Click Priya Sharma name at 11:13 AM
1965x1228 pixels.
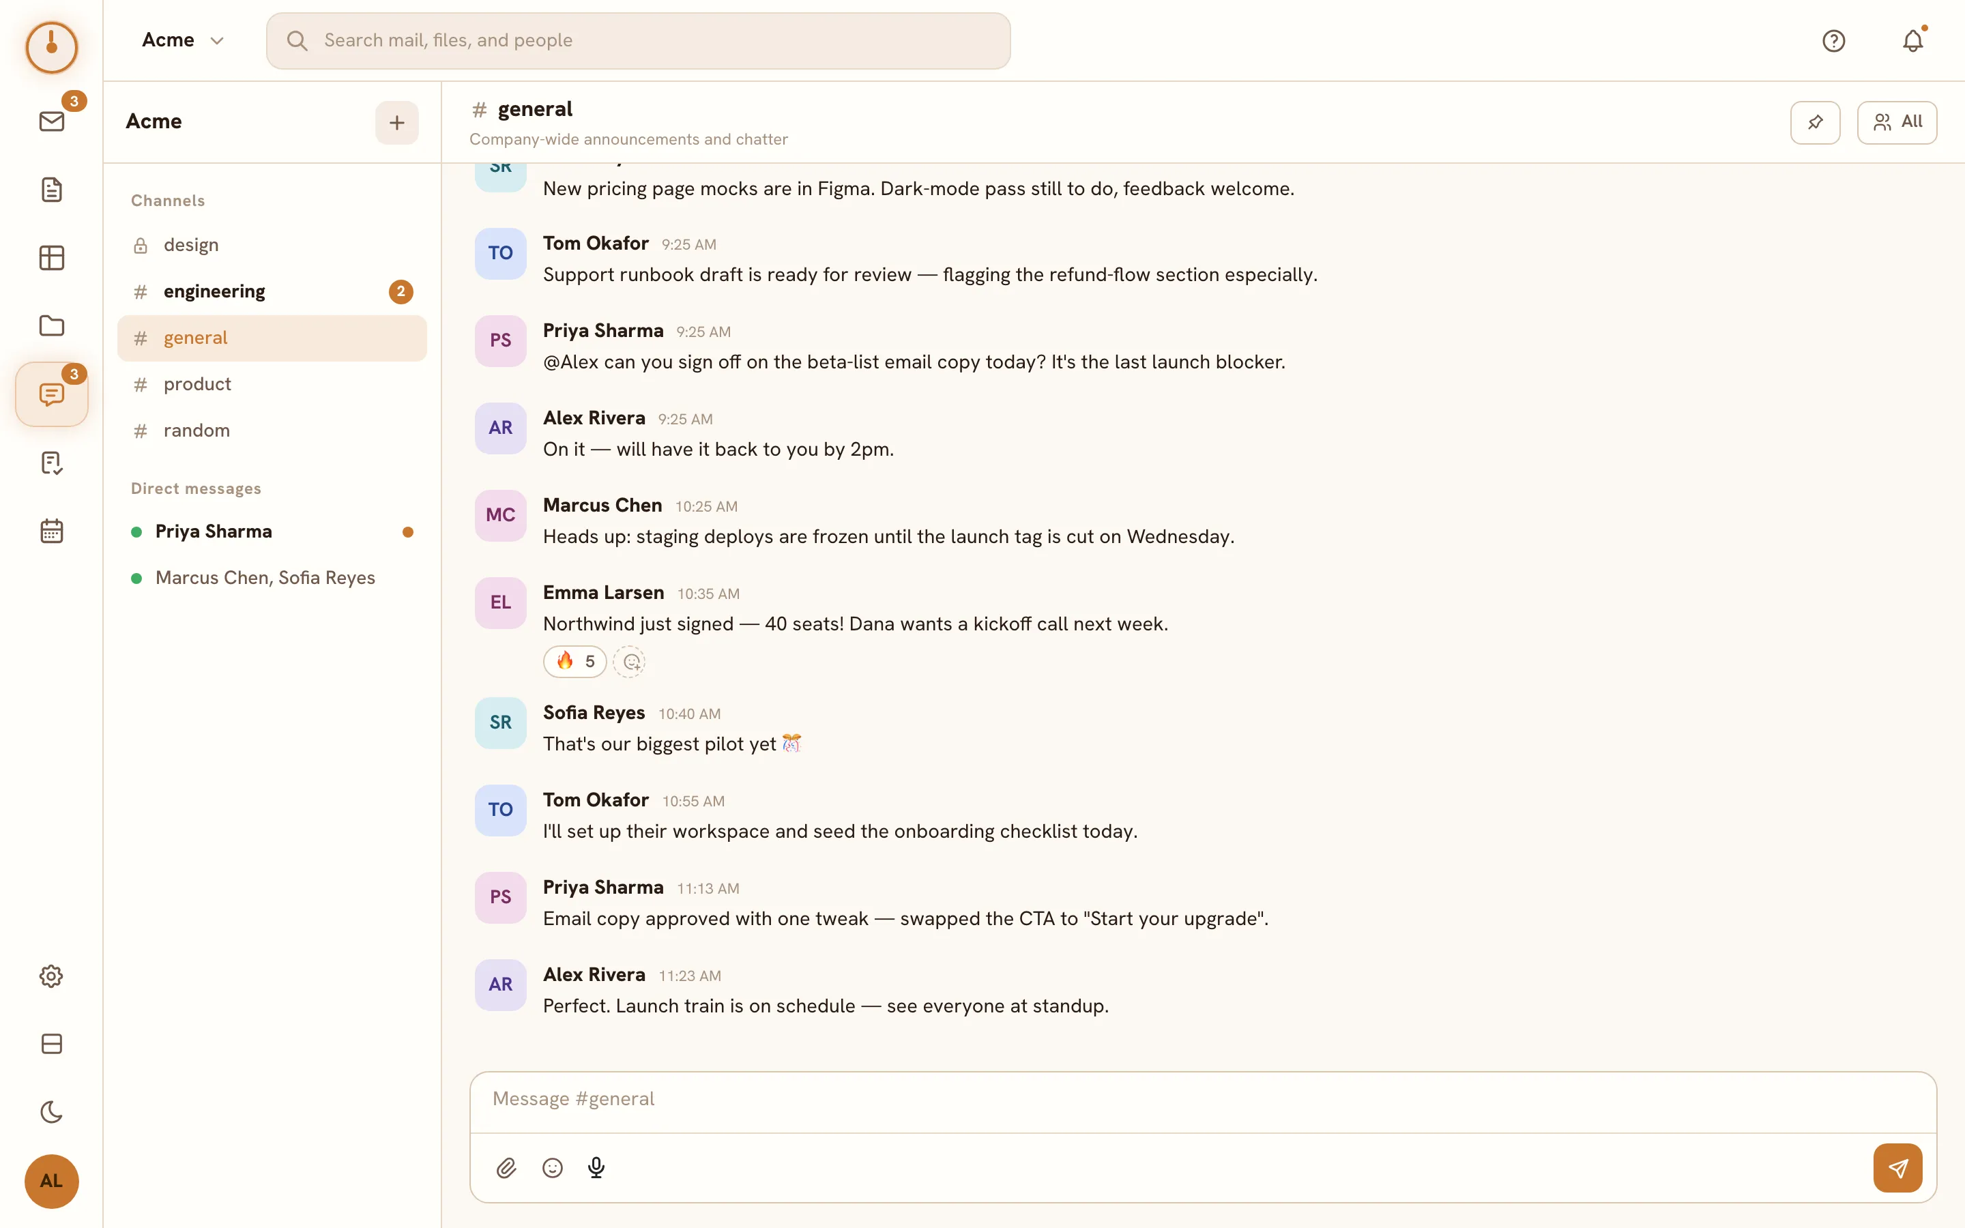click(602, 888)
